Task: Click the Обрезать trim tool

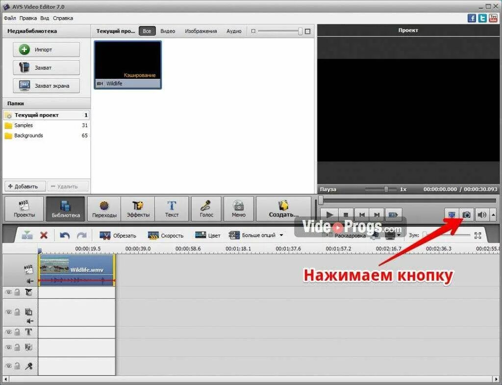Action: [118, 235]
